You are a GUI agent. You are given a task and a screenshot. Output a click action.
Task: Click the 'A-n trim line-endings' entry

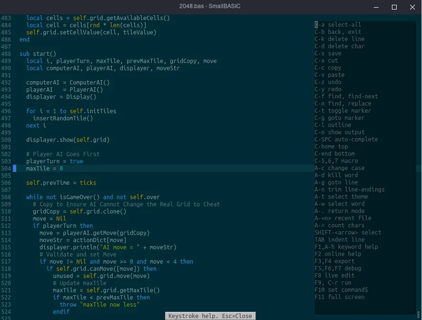tap(349, 189)
